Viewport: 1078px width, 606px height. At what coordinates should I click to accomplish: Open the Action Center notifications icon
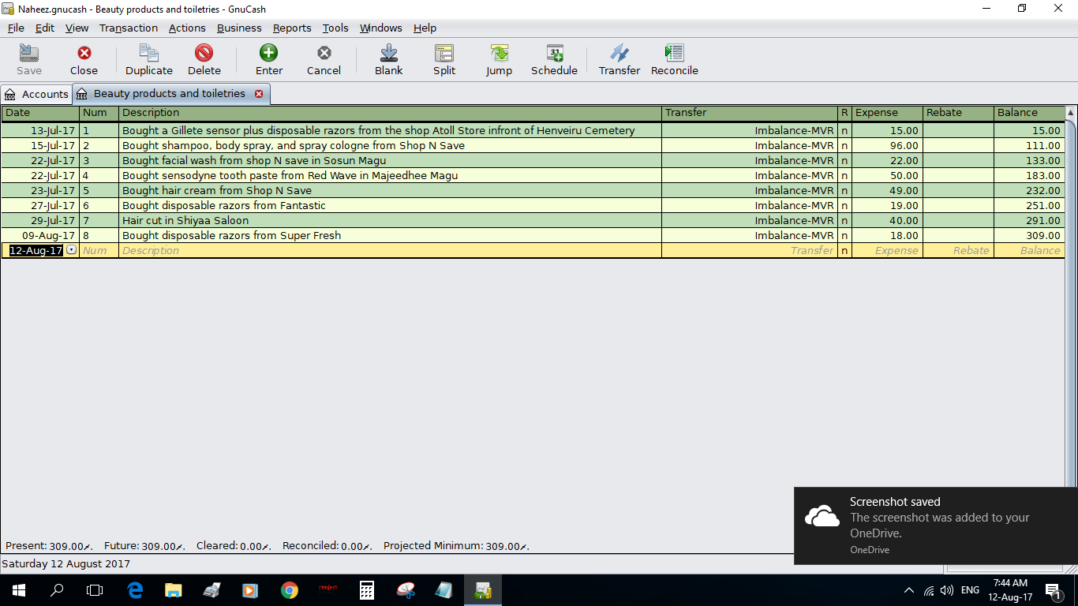(x=1053, y=590)
